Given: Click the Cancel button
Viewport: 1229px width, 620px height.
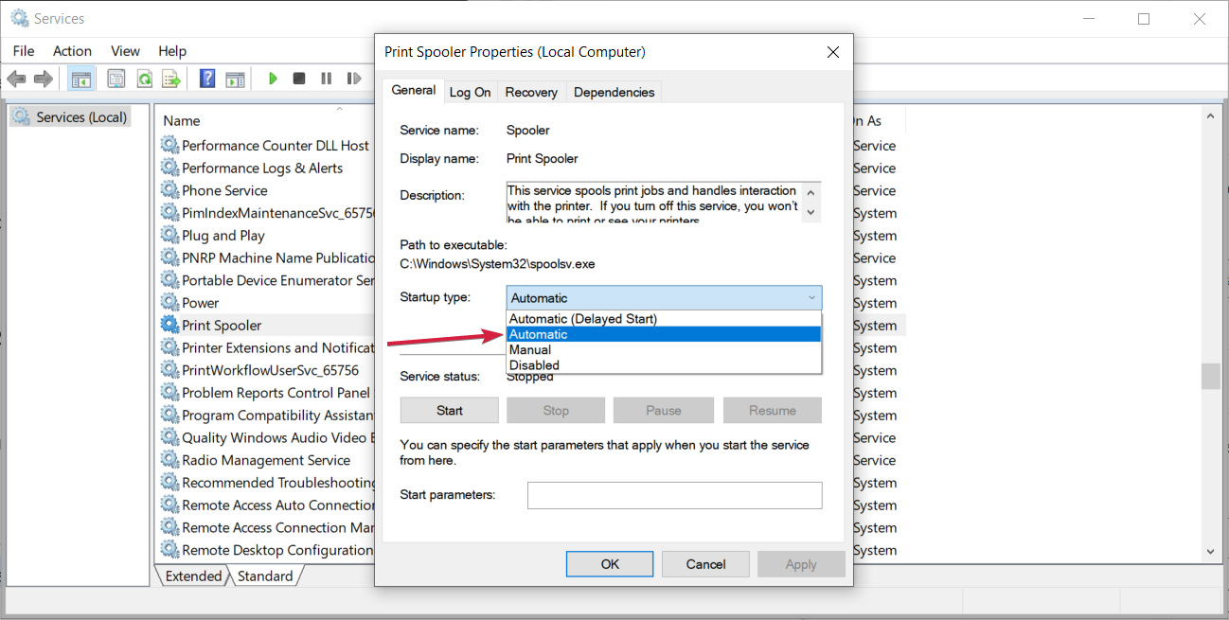Looking at the screenshot, I should click(705, 564).
